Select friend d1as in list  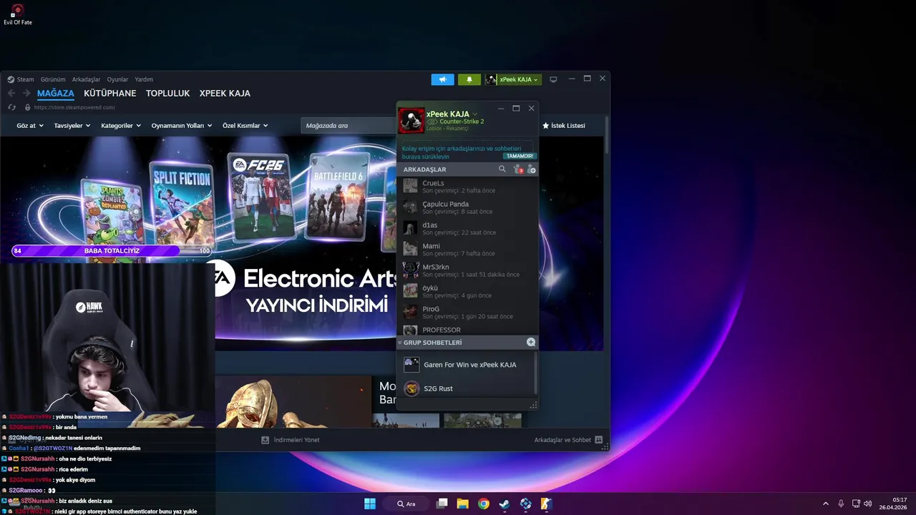467,228
